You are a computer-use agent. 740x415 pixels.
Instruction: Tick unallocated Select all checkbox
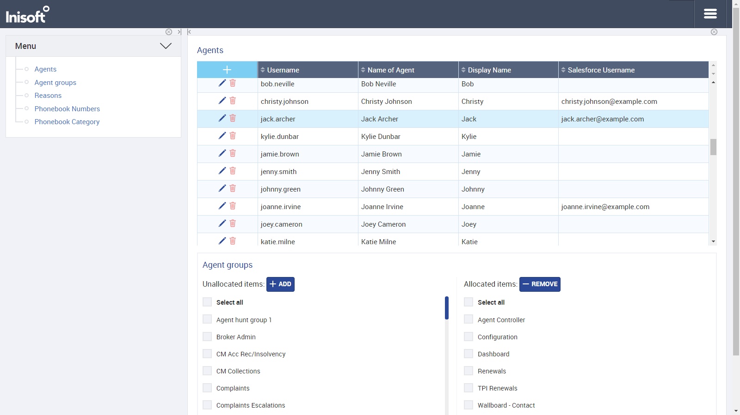207,302
